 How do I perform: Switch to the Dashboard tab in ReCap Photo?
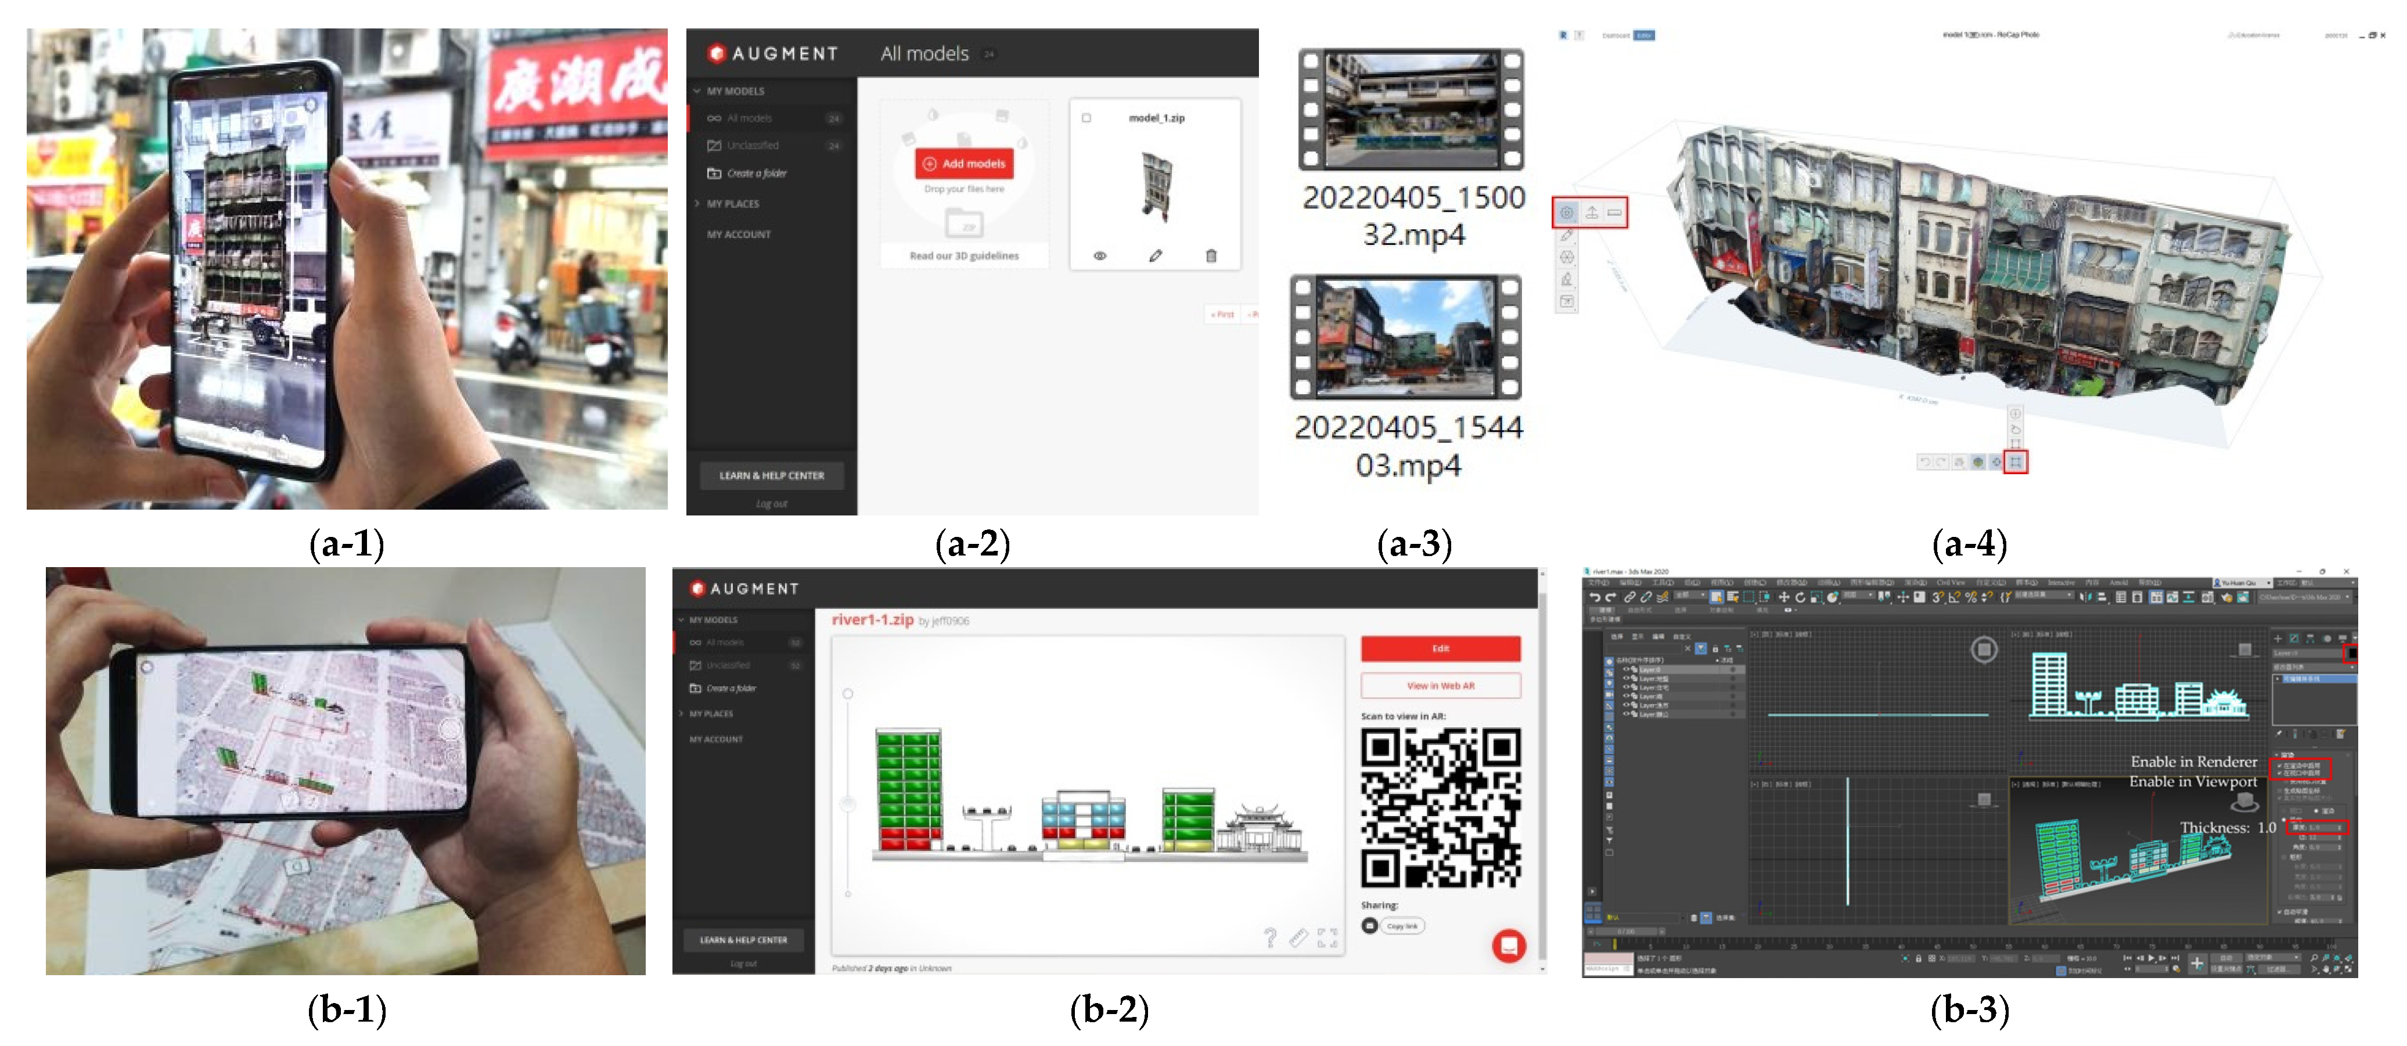coord(1616,35)
